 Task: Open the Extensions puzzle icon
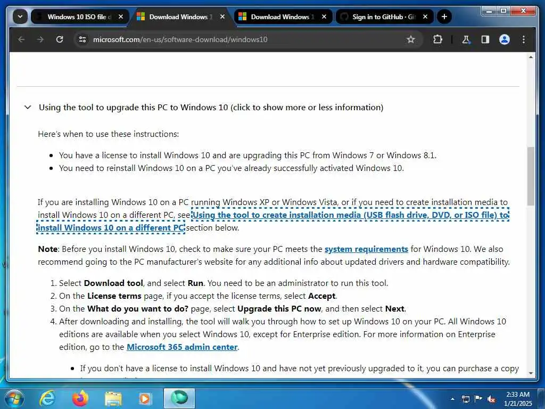pos(437,39)
